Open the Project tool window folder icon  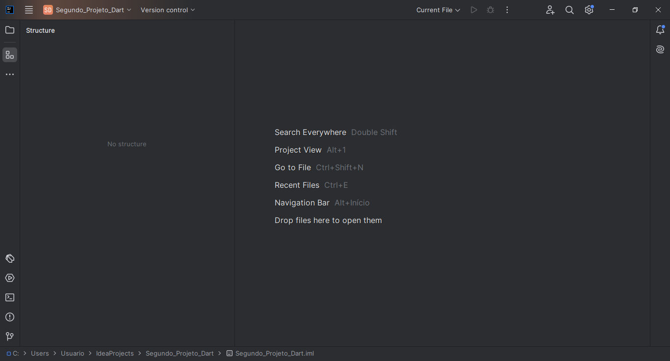(x=10, y=30)
